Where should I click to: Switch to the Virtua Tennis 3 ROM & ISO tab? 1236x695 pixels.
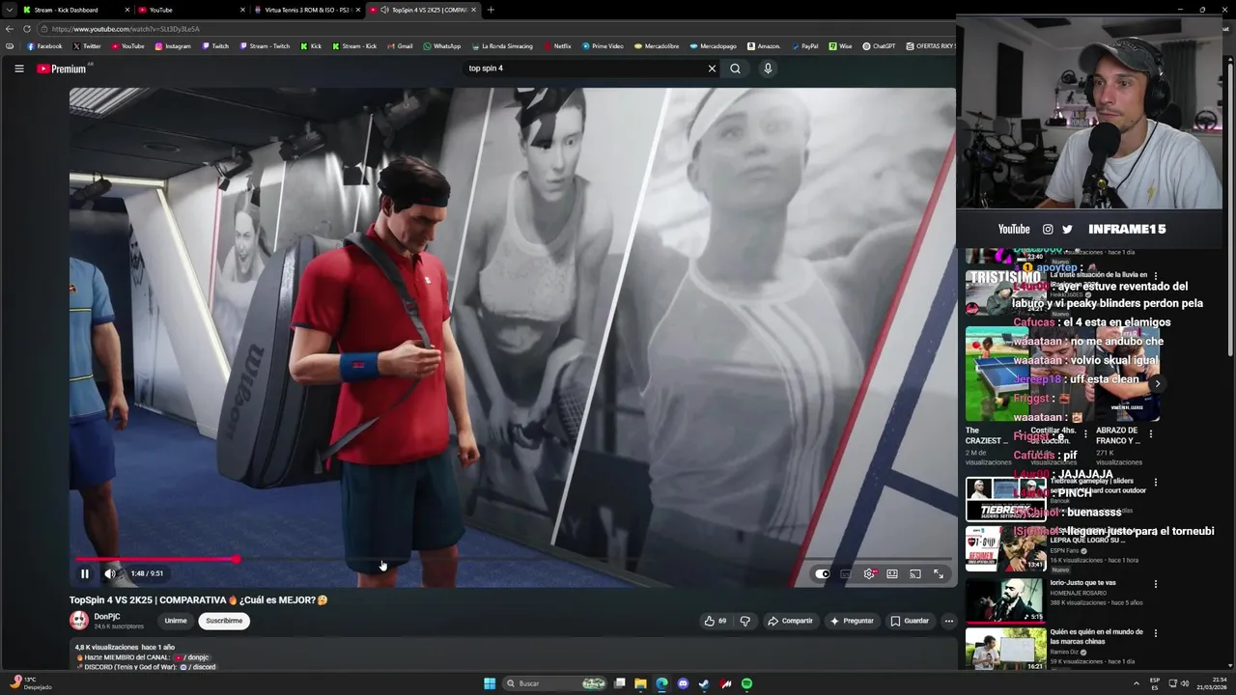point(307,10)
